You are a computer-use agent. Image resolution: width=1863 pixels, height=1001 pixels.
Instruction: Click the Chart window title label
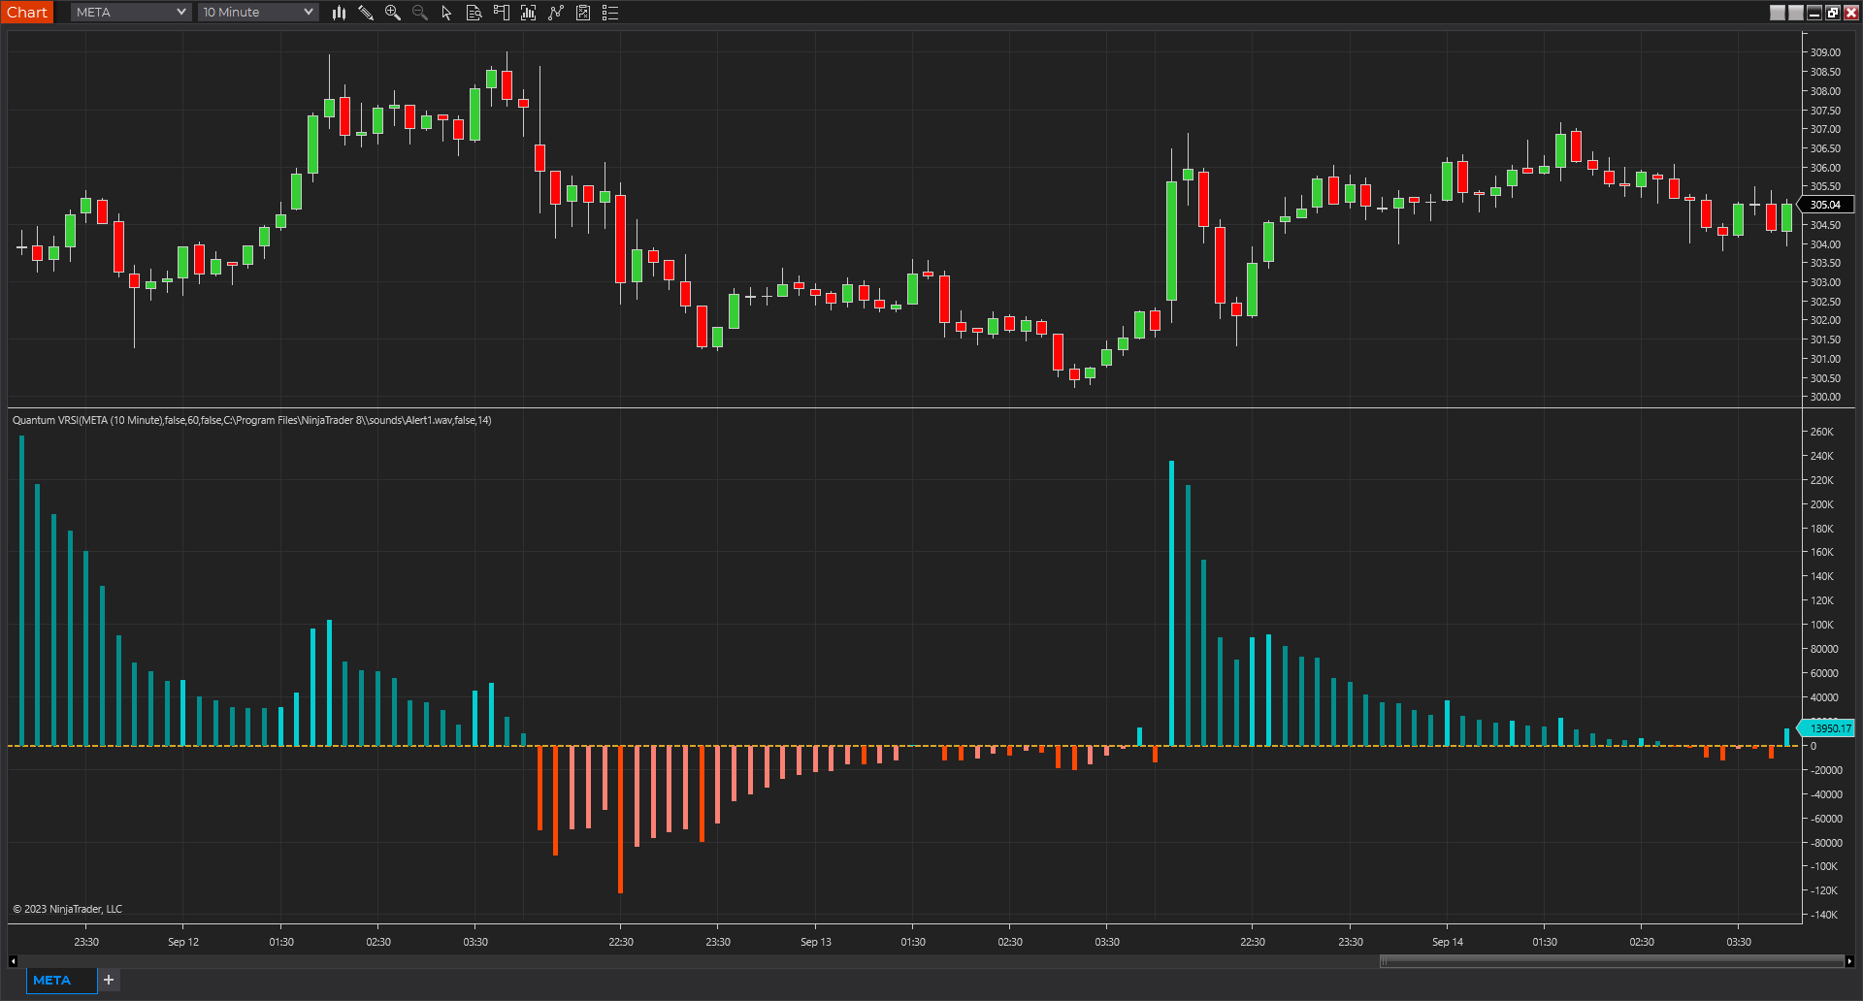pos(27,13)
